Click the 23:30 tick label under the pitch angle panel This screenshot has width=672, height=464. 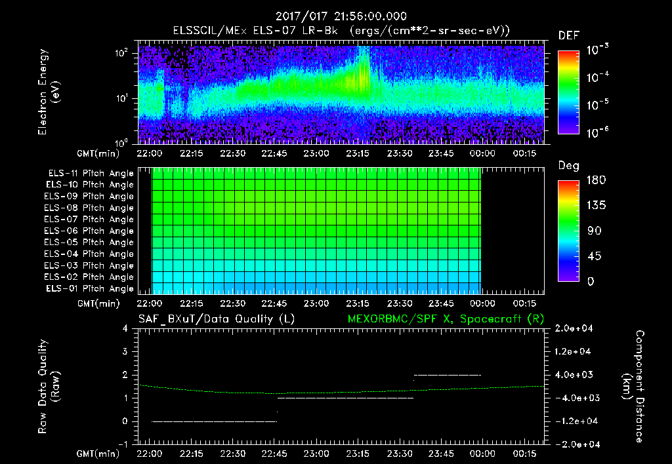[400, 303]
